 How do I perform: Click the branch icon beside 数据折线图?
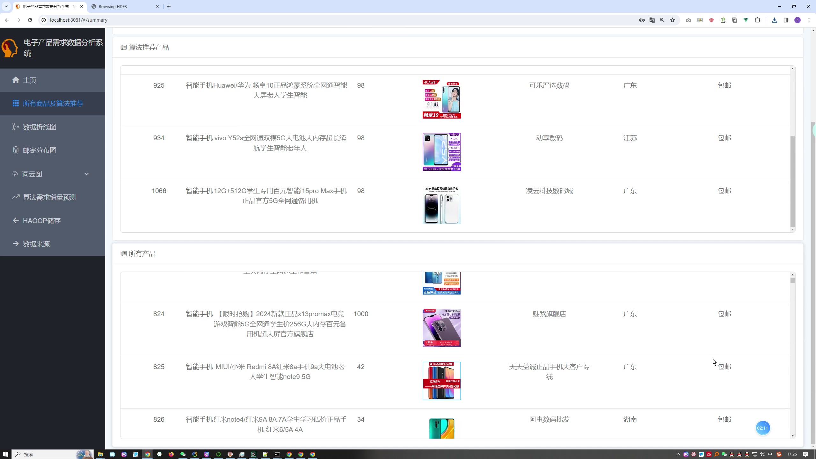pos(16,127)
